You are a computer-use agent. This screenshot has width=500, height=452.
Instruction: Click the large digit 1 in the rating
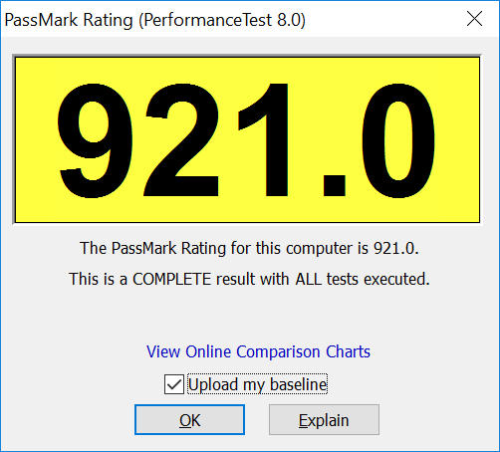tap(263, 139)
